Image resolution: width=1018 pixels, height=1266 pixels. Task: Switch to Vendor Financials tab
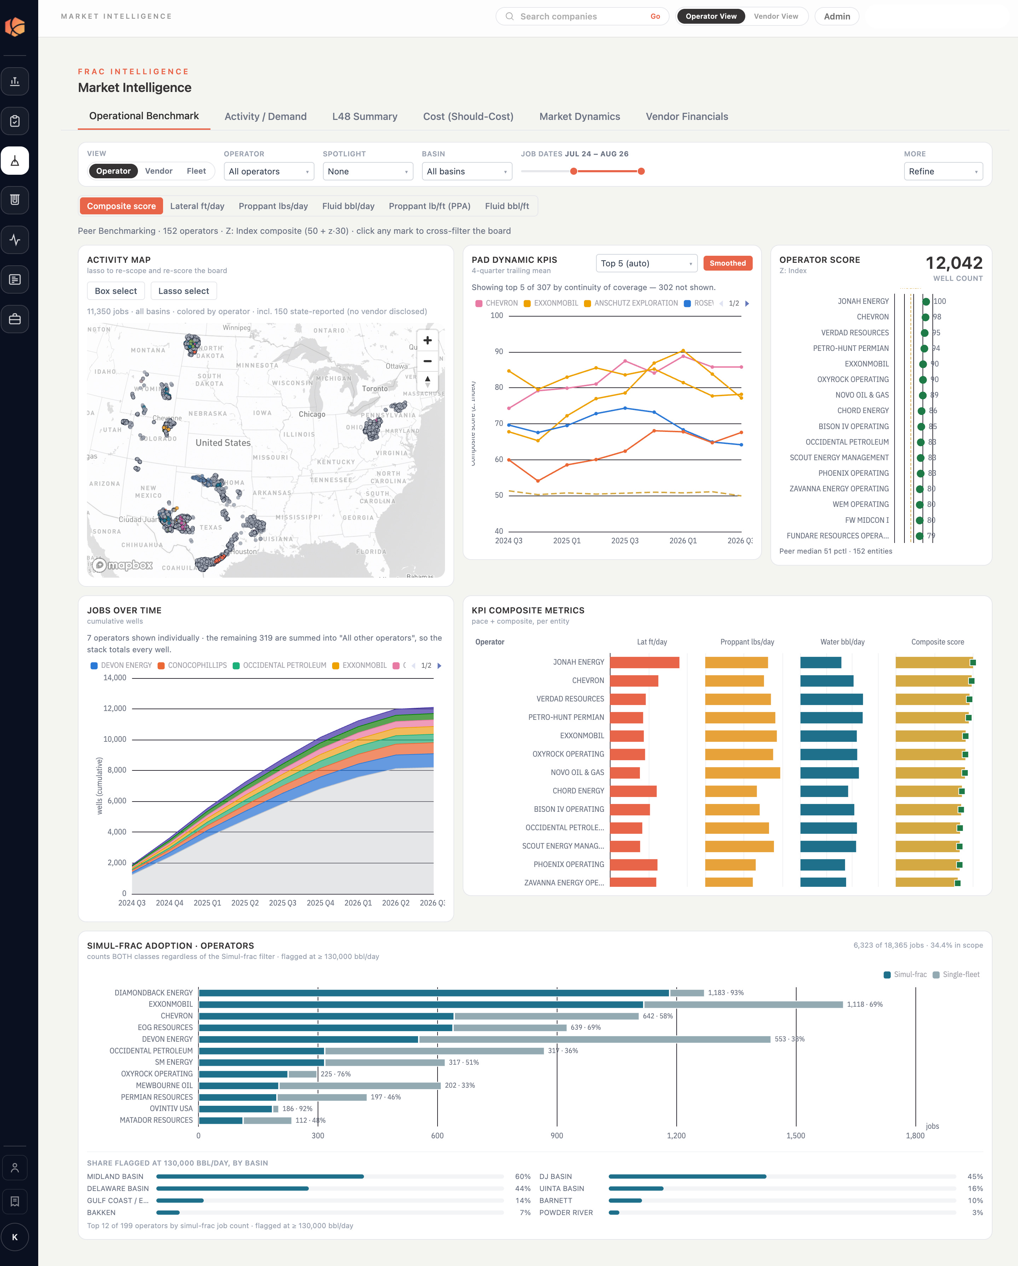(x=687, y=116)
